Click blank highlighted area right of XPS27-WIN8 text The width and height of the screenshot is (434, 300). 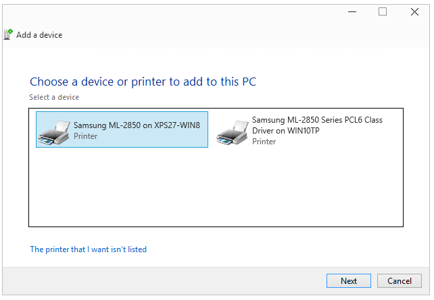[x=204, y=129]
